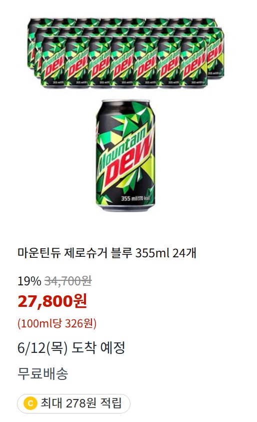Open the single Mountain Dew can image
The image size is (257, 422).
click(x=125, y=155)
